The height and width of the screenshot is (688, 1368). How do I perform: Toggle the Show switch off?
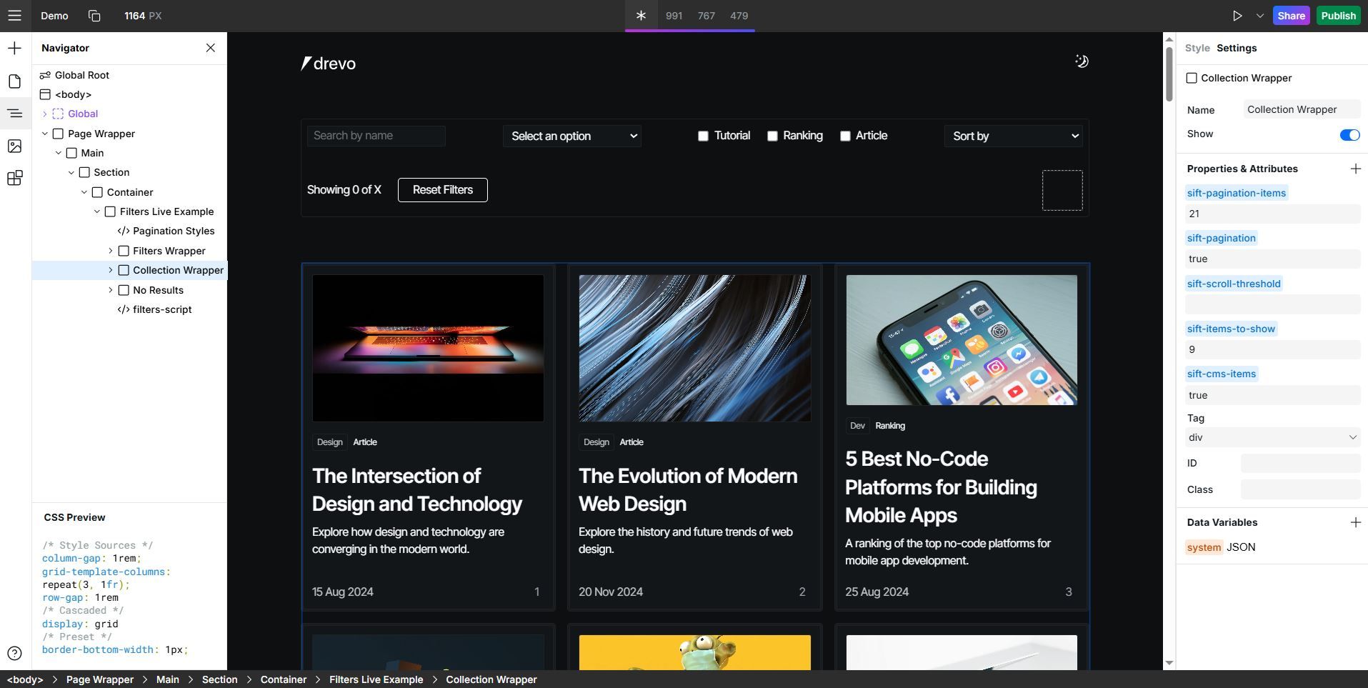(1349, 135)
